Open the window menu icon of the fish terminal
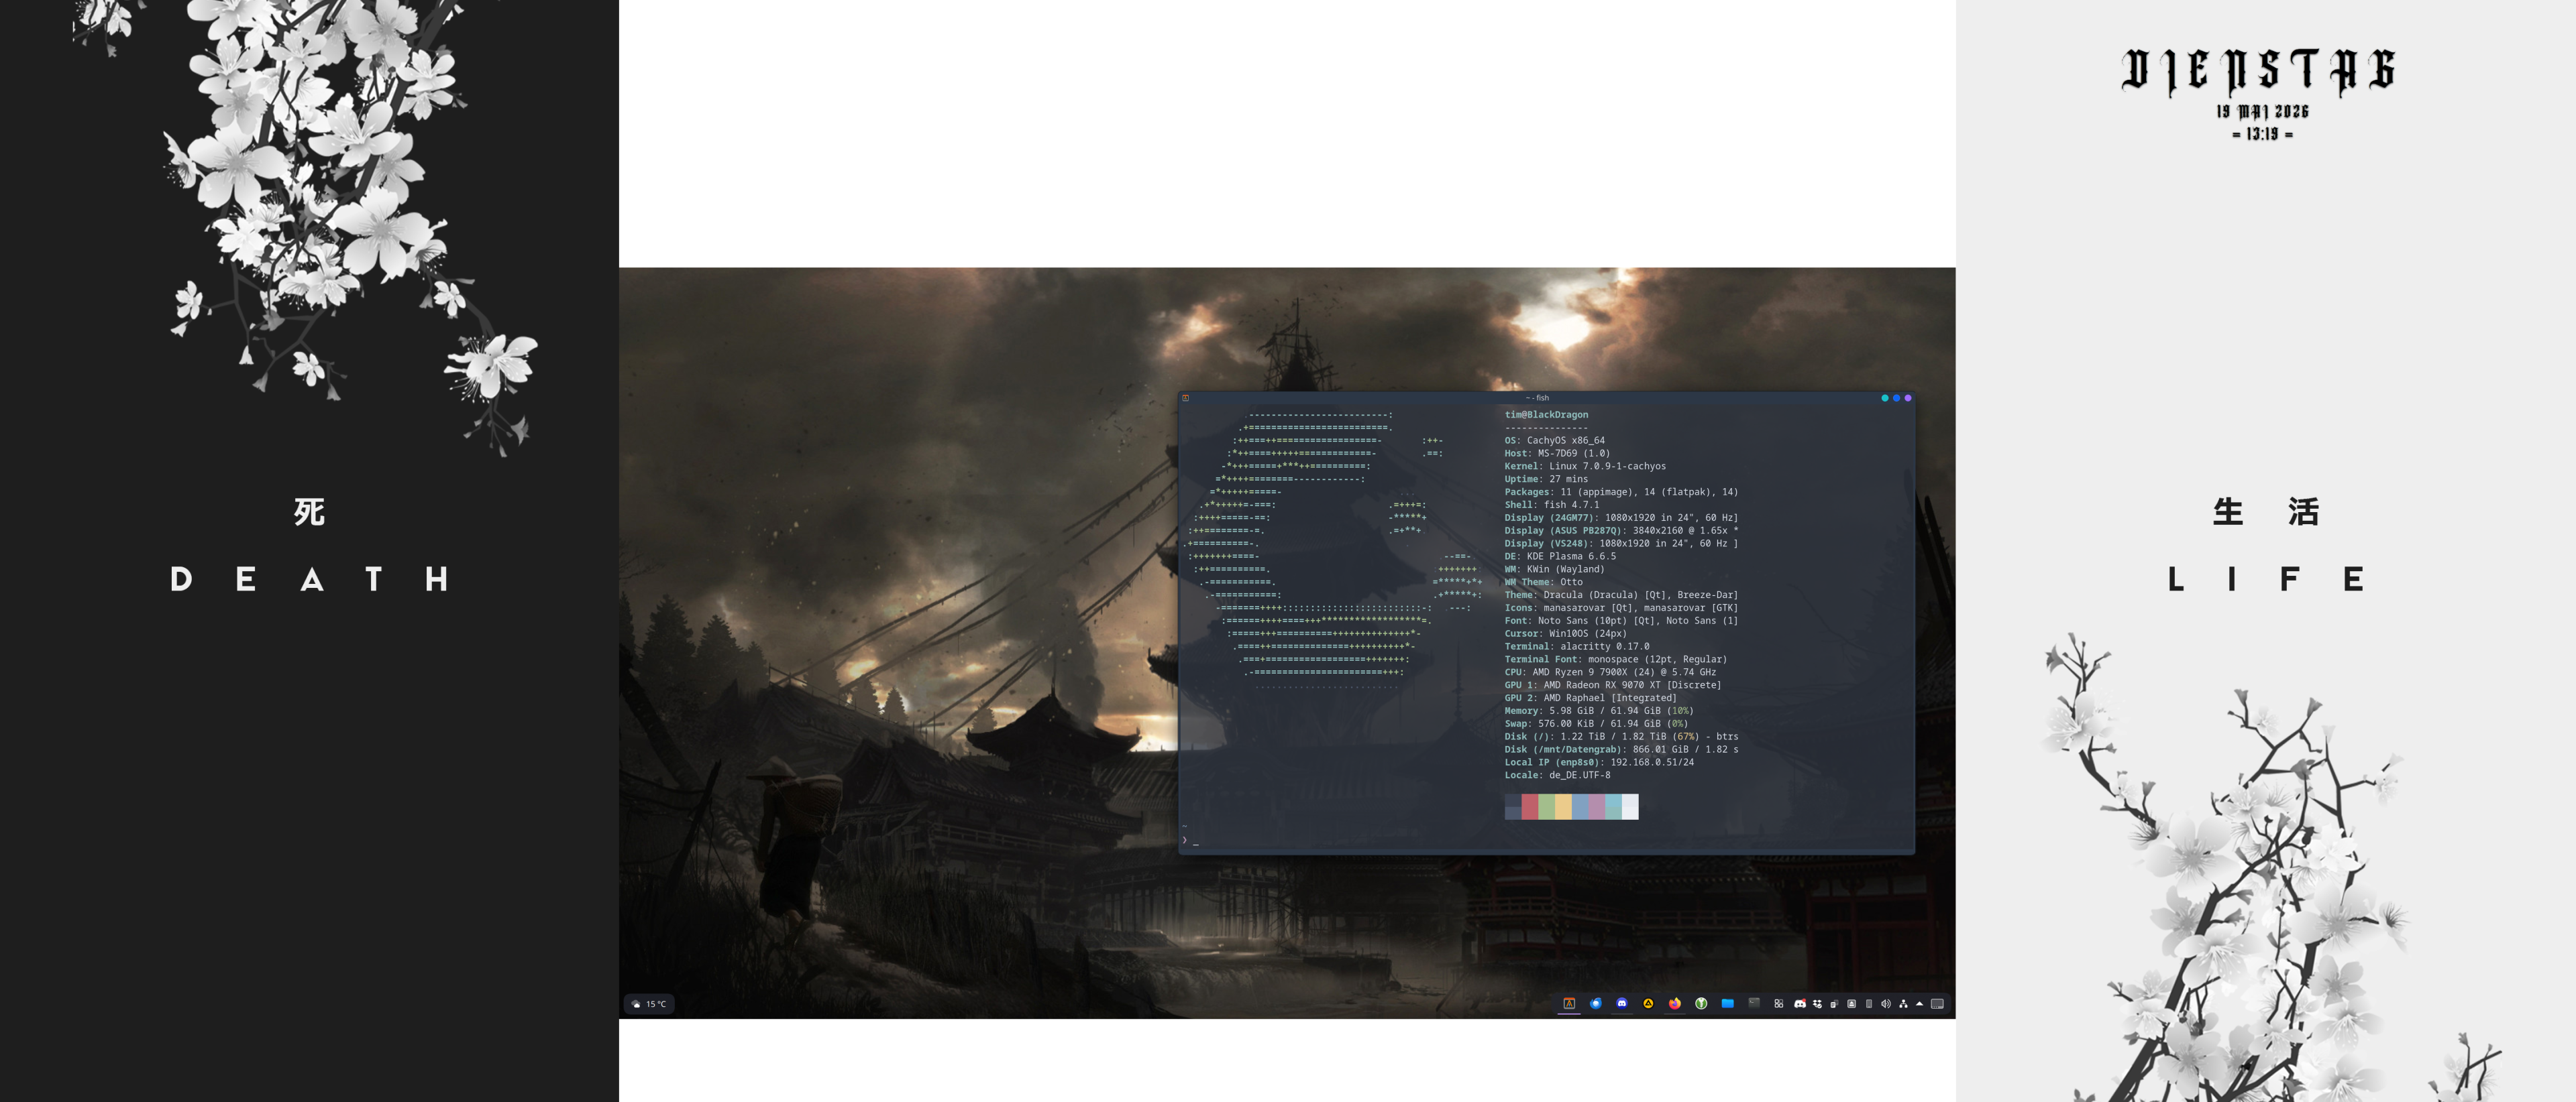2576x1102 pixels. click(1186, 397)
